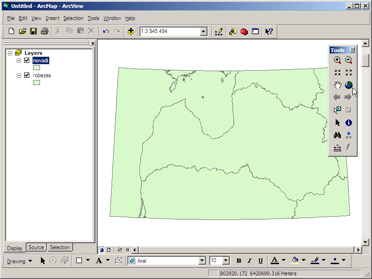Screen dimensions: 372x279
Task: Collapse the novadi layer legend
Action: pyautogui.click(x=19, y=60)
